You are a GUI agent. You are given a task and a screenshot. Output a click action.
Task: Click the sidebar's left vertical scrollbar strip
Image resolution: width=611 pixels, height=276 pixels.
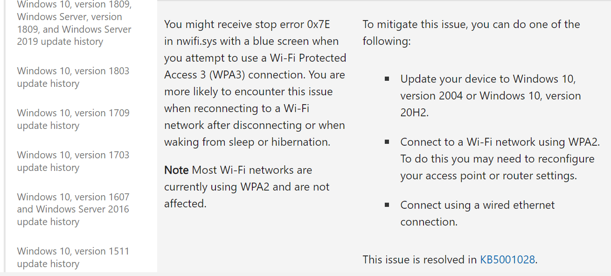pos(2,135)
